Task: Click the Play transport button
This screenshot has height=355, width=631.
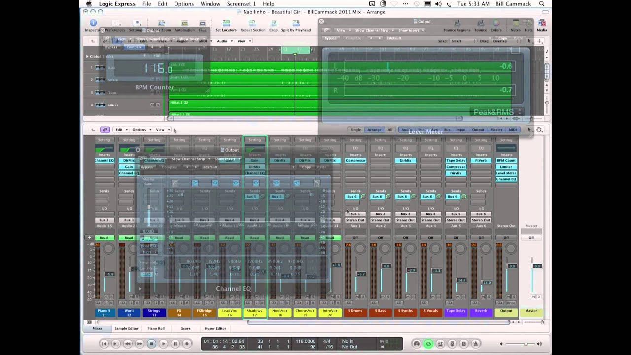Action: (163, 344)
